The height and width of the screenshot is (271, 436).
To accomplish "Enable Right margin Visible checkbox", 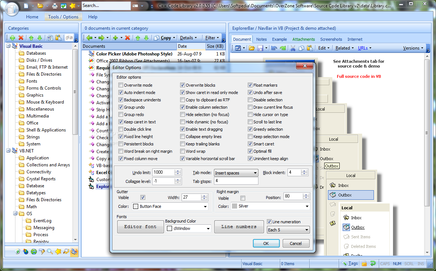I will point(243,198).
